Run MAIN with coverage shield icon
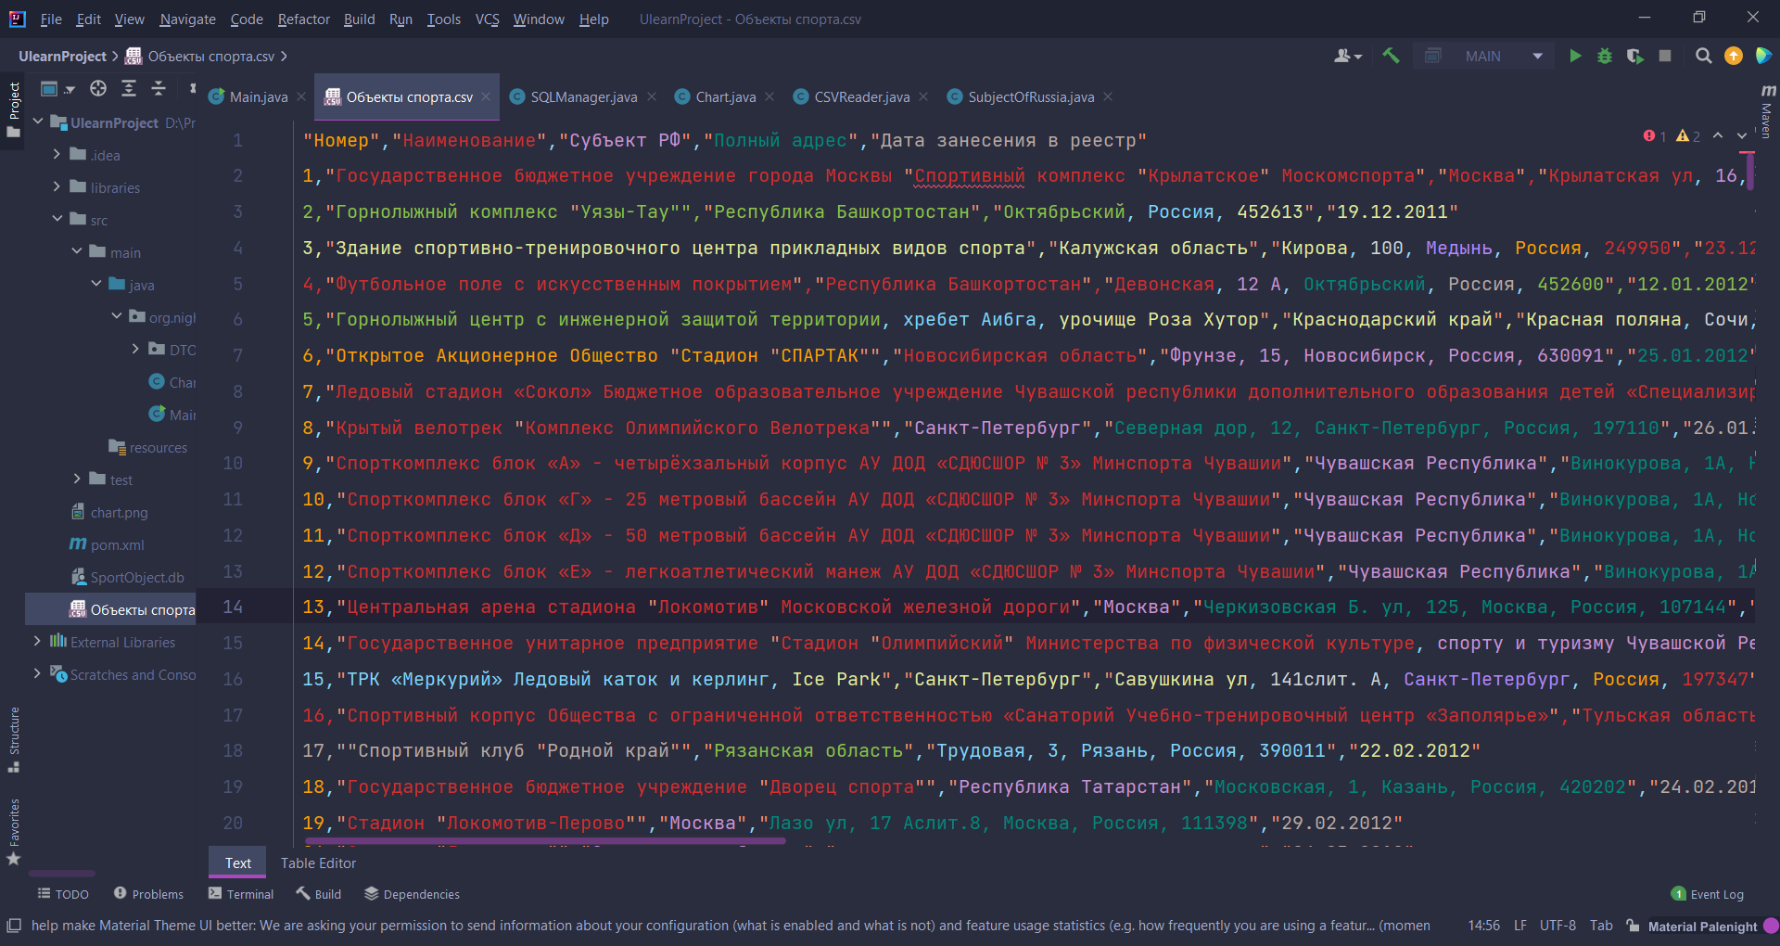 click(1635, 57)
